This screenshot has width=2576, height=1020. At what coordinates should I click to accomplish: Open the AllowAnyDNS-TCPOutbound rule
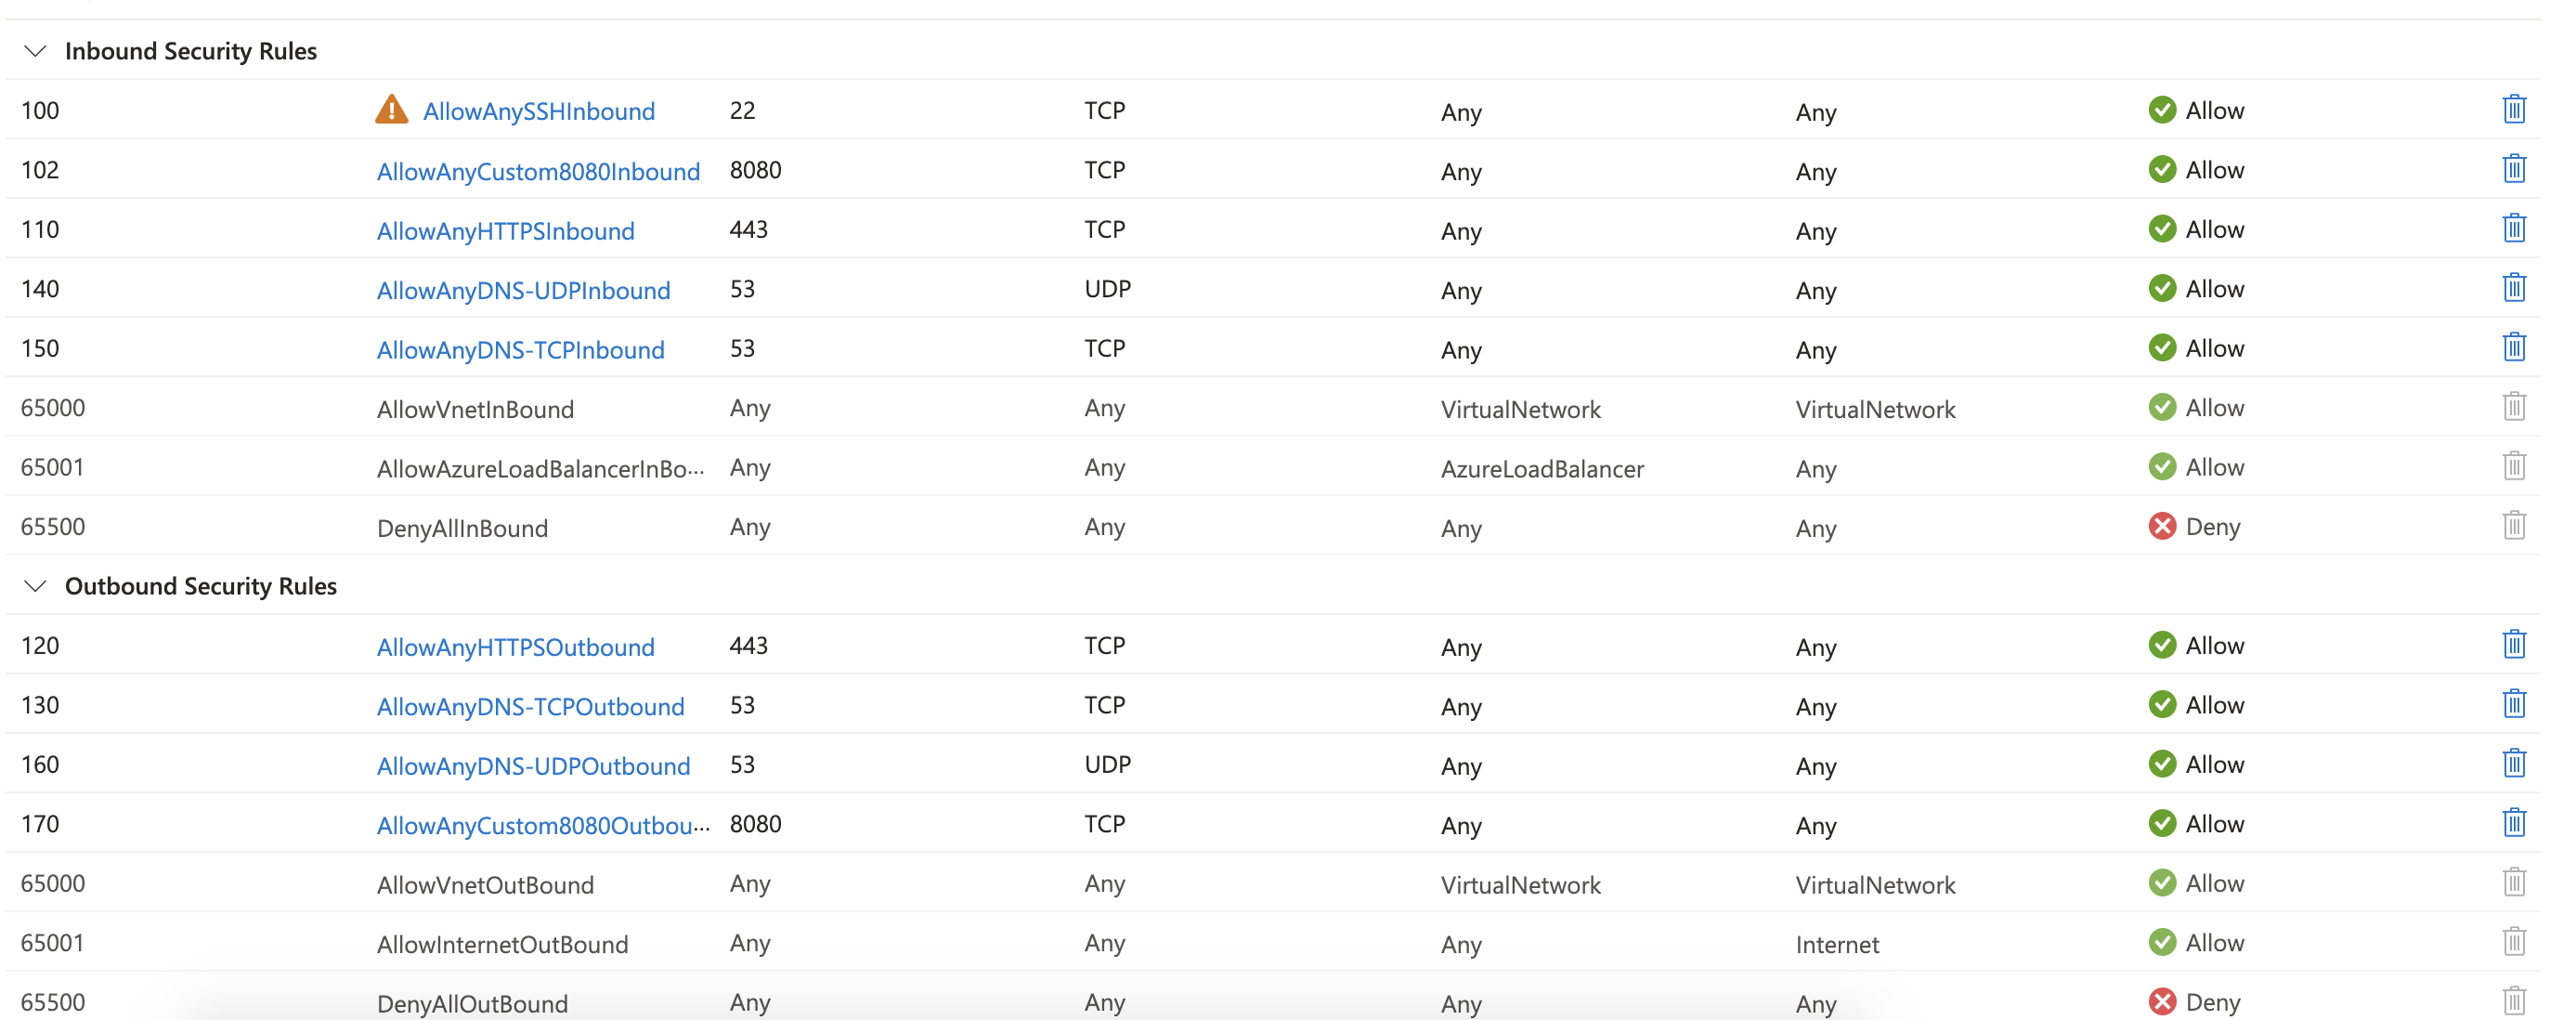(530, 706)
